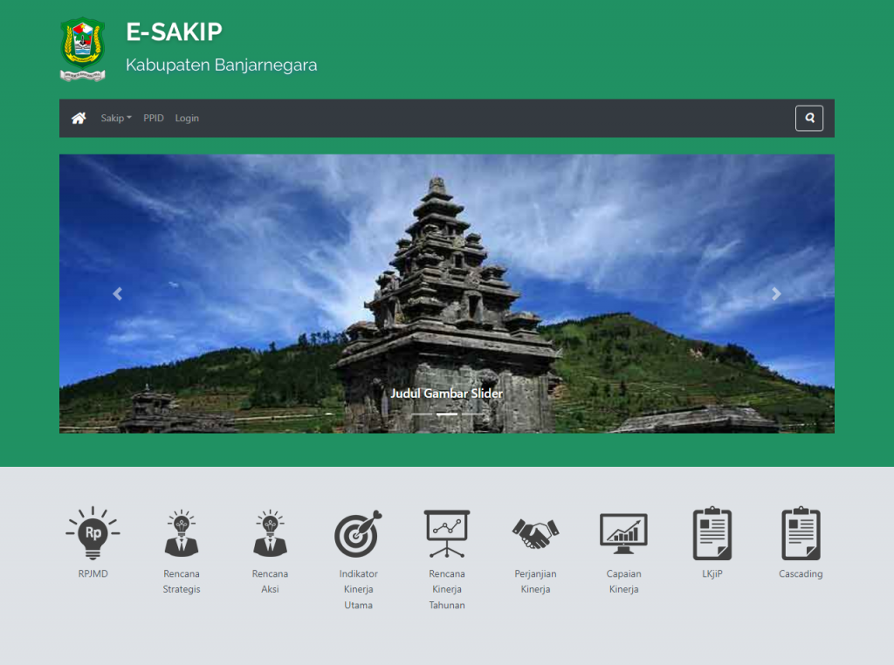Click the Indikator Kinerja Utama target icon
Viewport: 894px width, 665px height.
click(359, 532)
